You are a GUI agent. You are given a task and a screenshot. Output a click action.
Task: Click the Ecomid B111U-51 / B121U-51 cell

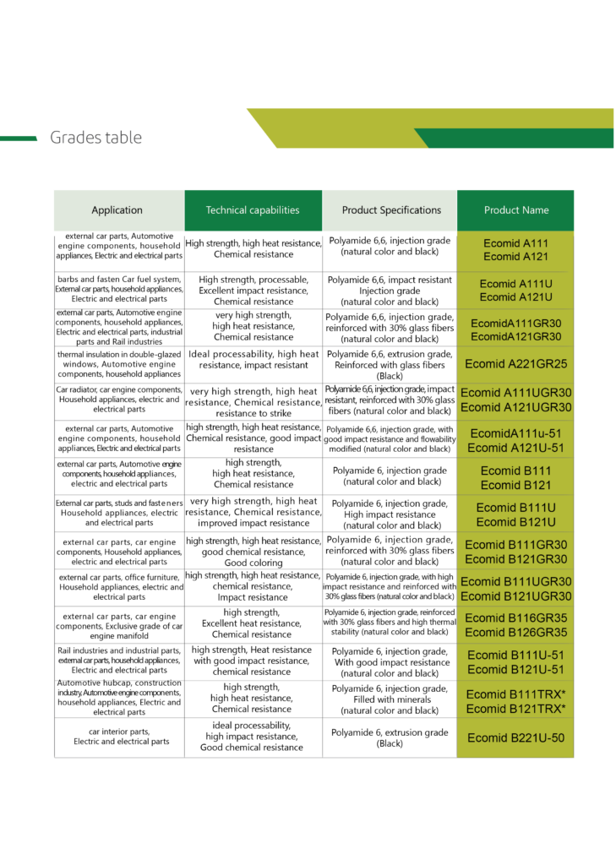[x=515, y=662]
